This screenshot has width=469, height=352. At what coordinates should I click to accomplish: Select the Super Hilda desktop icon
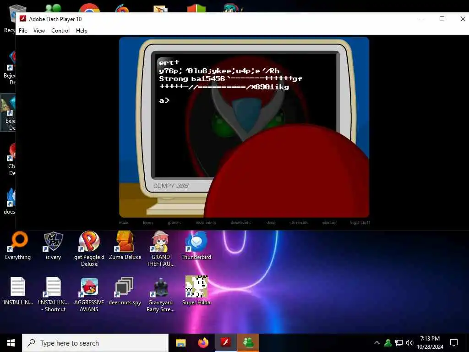tap(196, 291)
